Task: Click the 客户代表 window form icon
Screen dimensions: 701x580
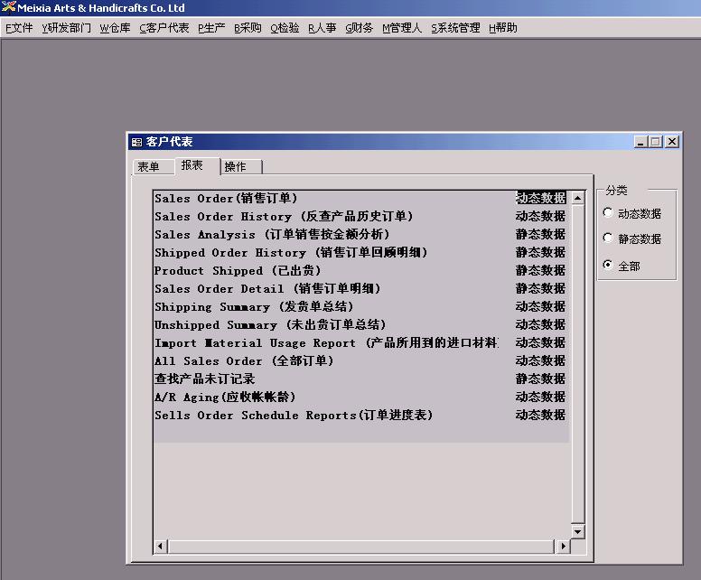Action: tap(136, 142)
